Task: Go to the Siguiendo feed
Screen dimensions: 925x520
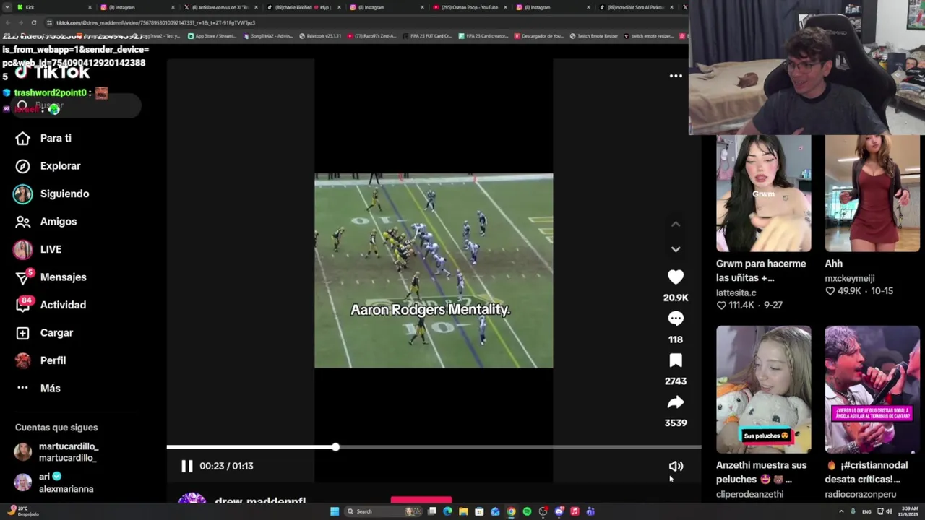Action: point(52,194)
